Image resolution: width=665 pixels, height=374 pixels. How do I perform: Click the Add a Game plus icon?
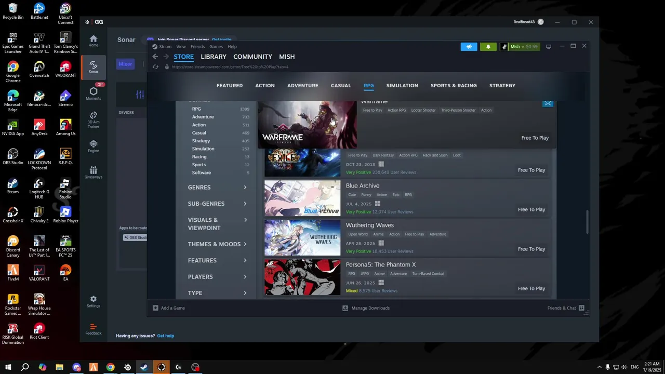pos(155,308)
